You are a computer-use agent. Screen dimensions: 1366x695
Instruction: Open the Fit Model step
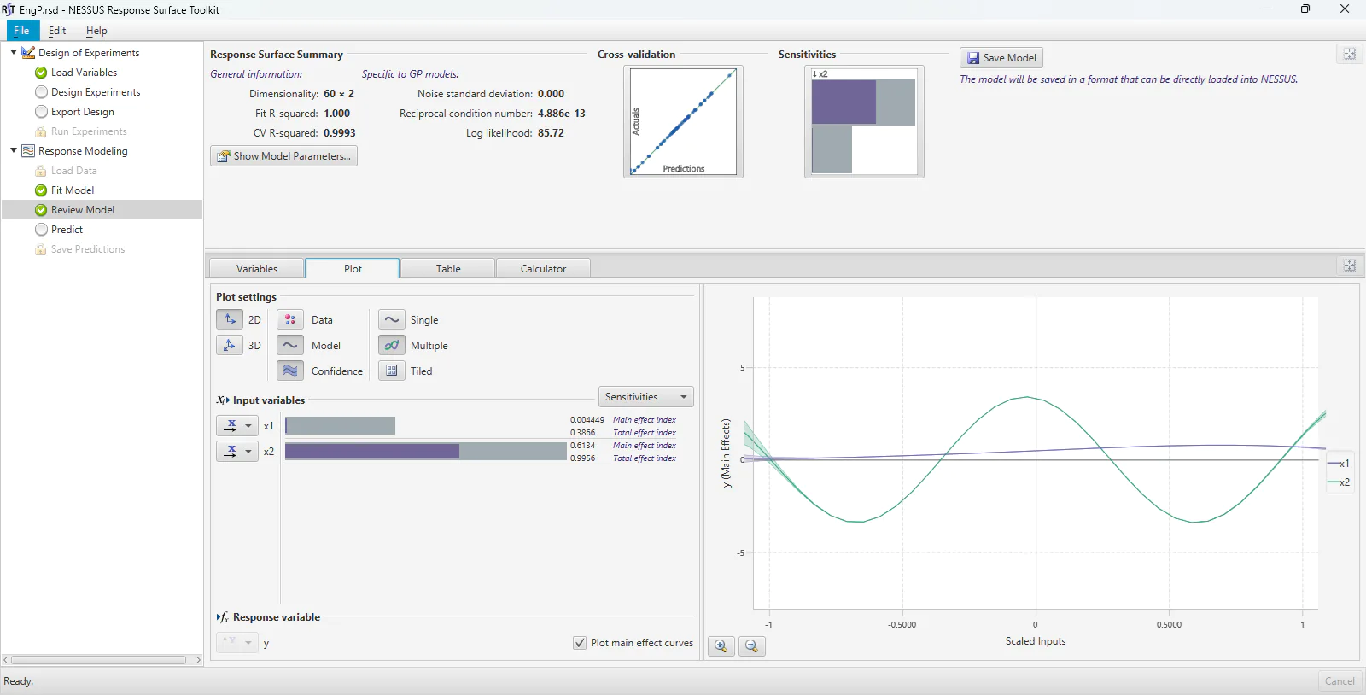point(73,190)
